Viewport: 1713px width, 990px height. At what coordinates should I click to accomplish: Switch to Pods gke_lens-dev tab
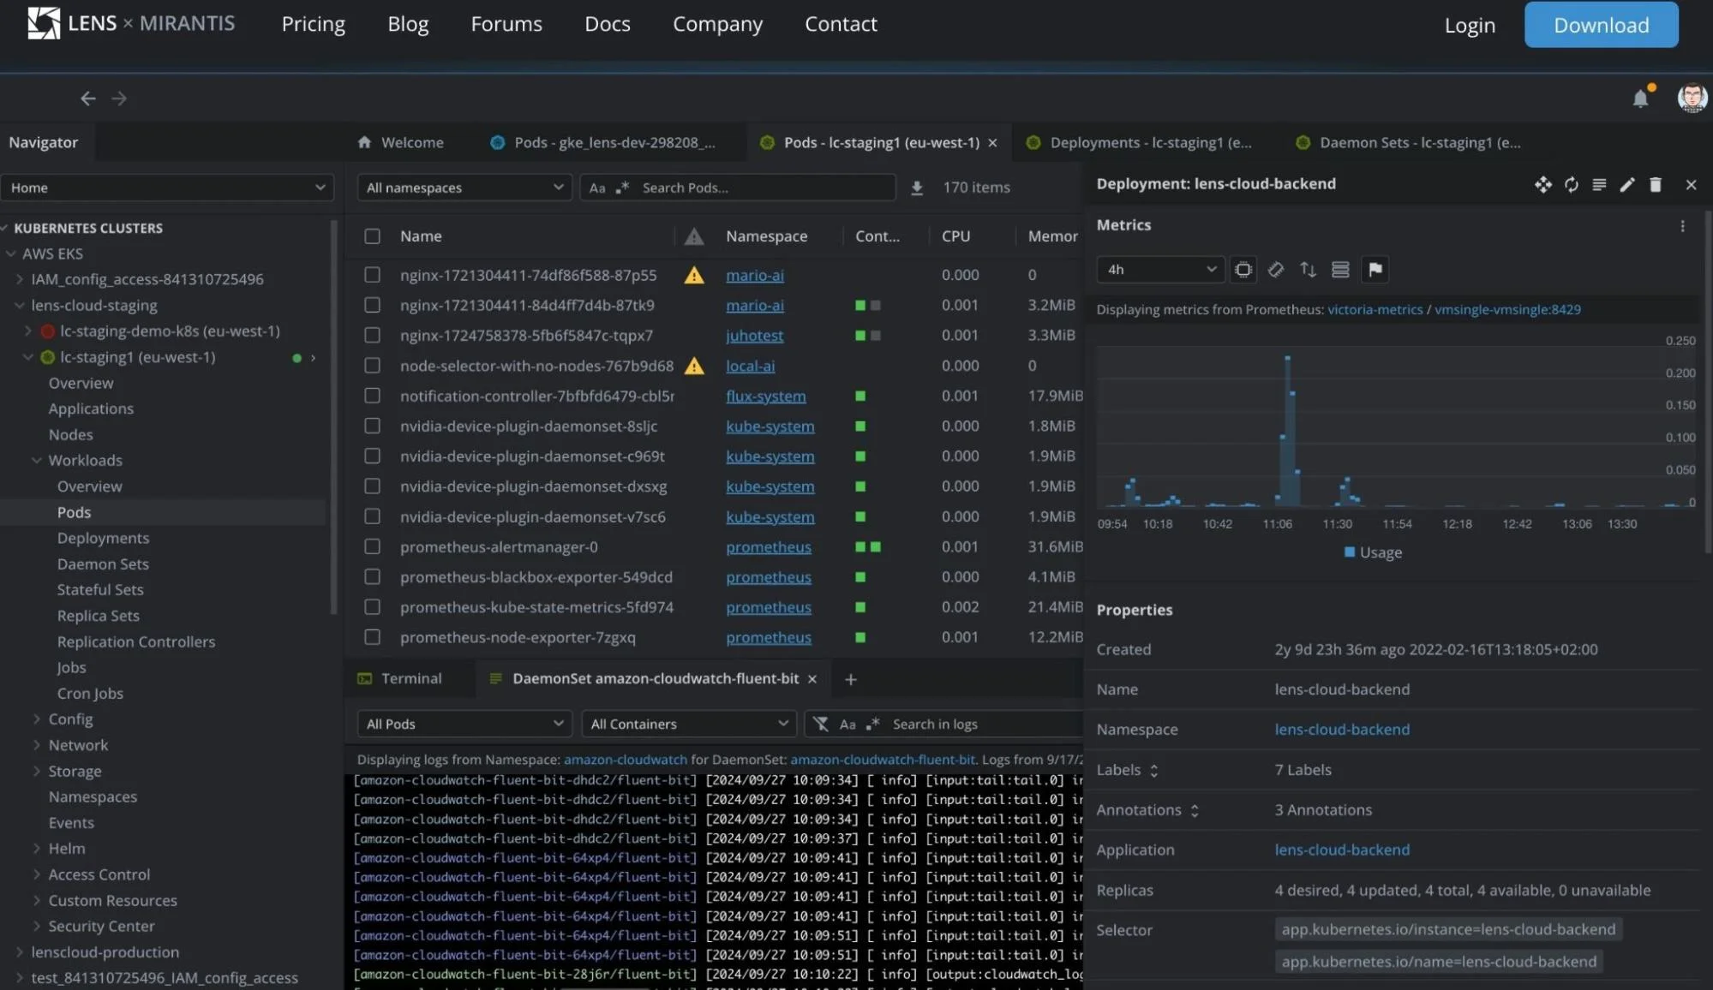click(603, 143)
